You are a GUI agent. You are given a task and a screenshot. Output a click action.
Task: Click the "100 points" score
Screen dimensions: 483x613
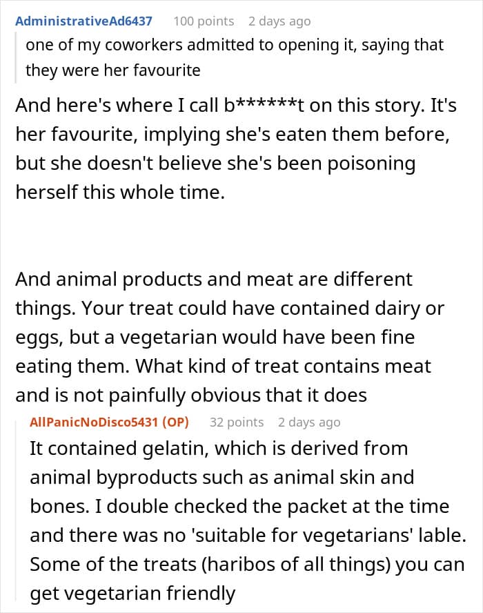pyautogui.click(x=204, y=21)
